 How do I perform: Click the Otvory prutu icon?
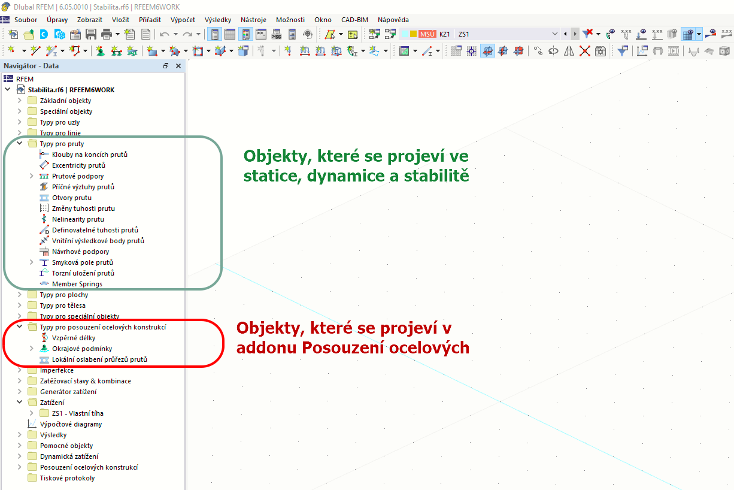coord(44,198)
